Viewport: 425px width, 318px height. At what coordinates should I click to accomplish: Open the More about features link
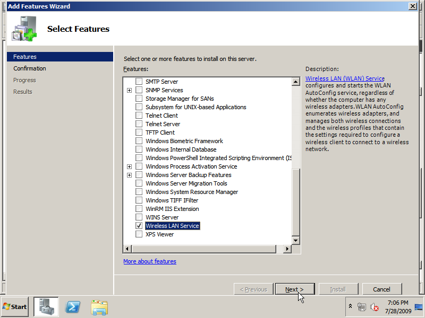(x=150, y=261)
